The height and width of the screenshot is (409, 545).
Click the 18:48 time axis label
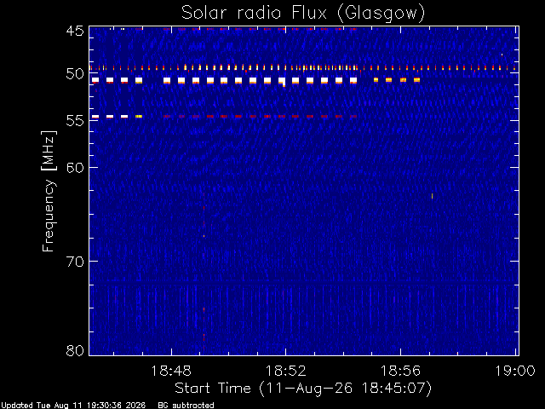(171, 371)
